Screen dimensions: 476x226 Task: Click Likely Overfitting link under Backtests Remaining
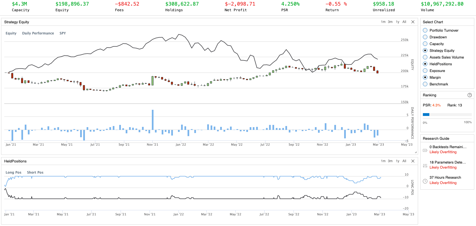pyautogui.click(x=443, y=152)
